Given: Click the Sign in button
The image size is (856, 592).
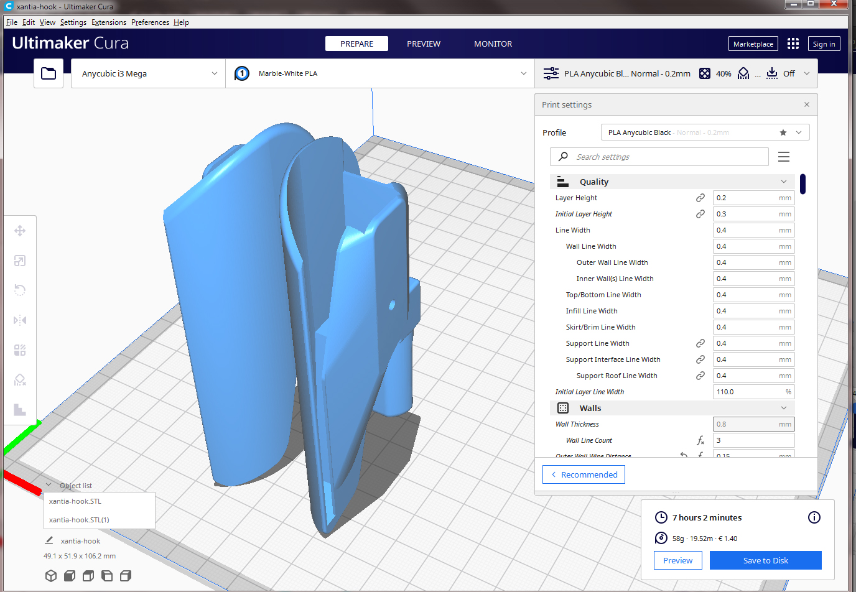Looking at the screenshot, I should 824,44.
